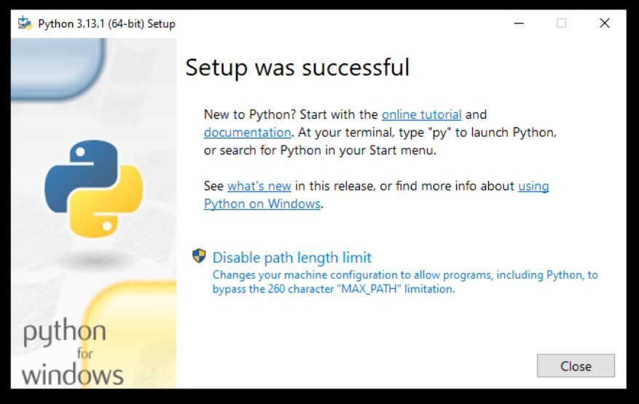639x404 pixels.
Task: Click the Python installer icon in title bar
Action: 26,23
